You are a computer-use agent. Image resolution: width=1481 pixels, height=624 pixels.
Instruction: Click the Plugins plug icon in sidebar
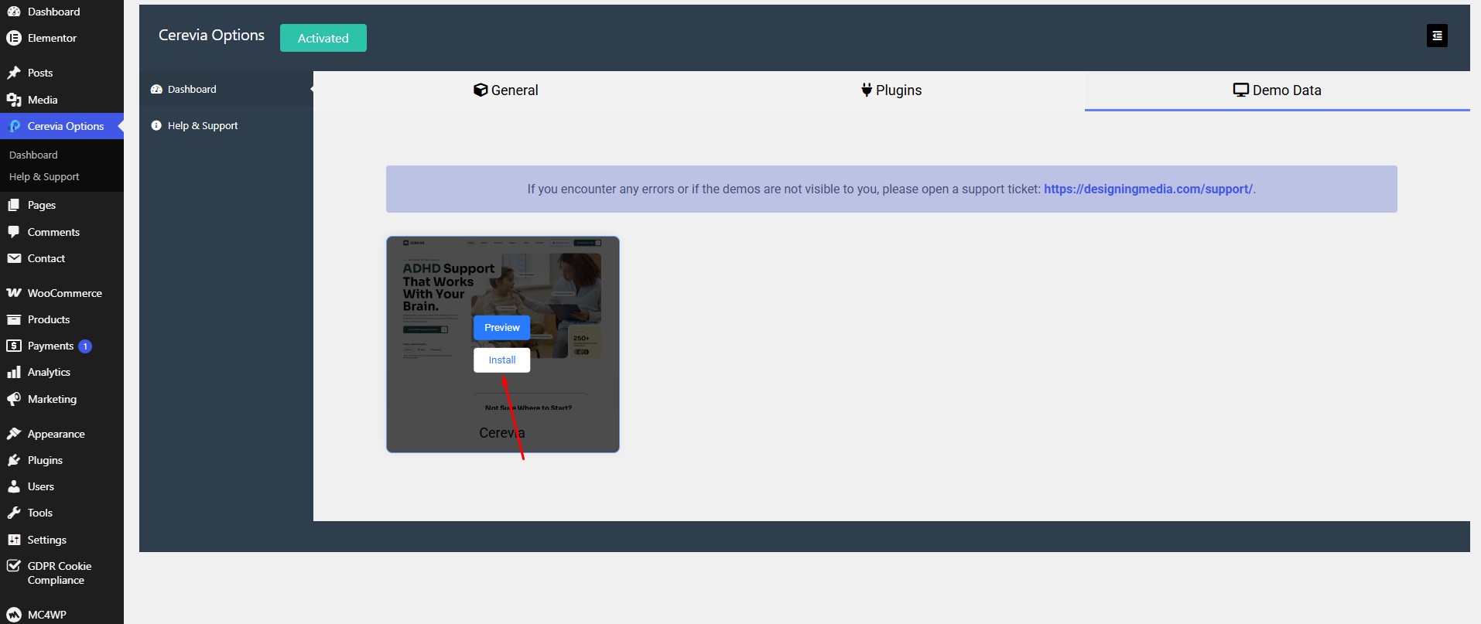pyautogui.click(x=14, y=460)
